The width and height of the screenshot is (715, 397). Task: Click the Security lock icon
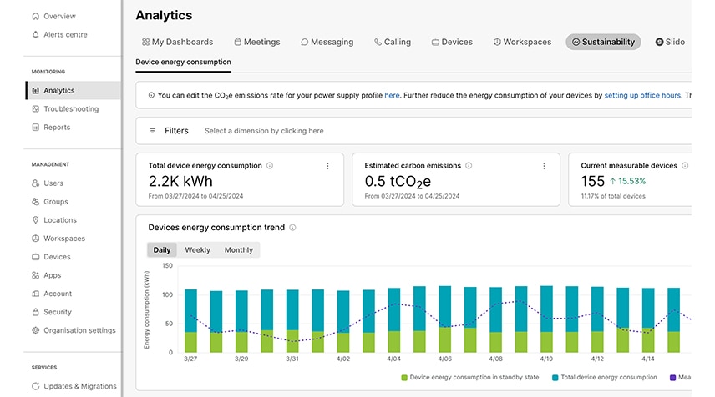point(36,312)
